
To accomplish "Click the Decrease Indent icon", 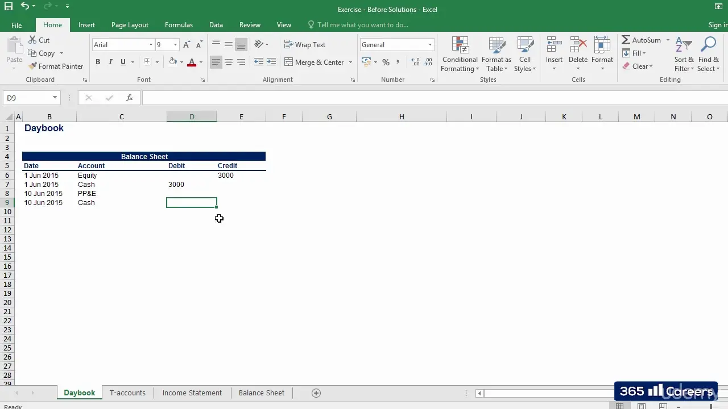I will click(259, 62).
